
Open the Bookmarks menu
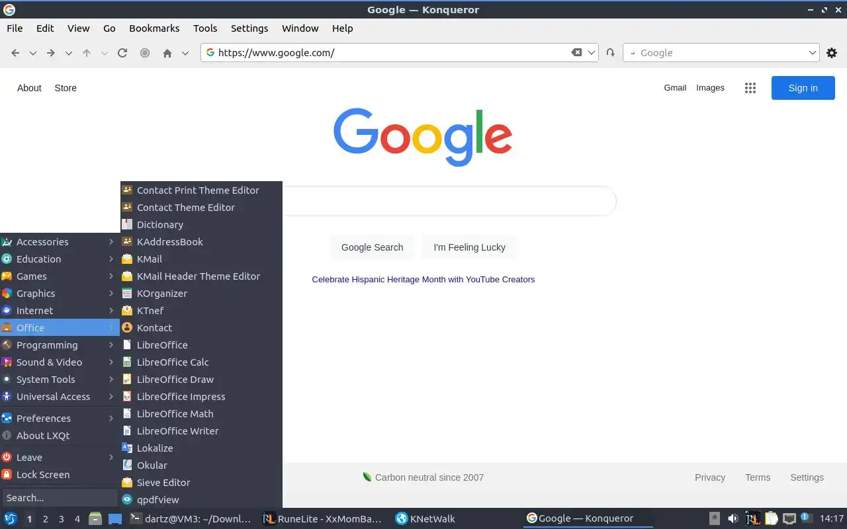(x=154, y=28)
